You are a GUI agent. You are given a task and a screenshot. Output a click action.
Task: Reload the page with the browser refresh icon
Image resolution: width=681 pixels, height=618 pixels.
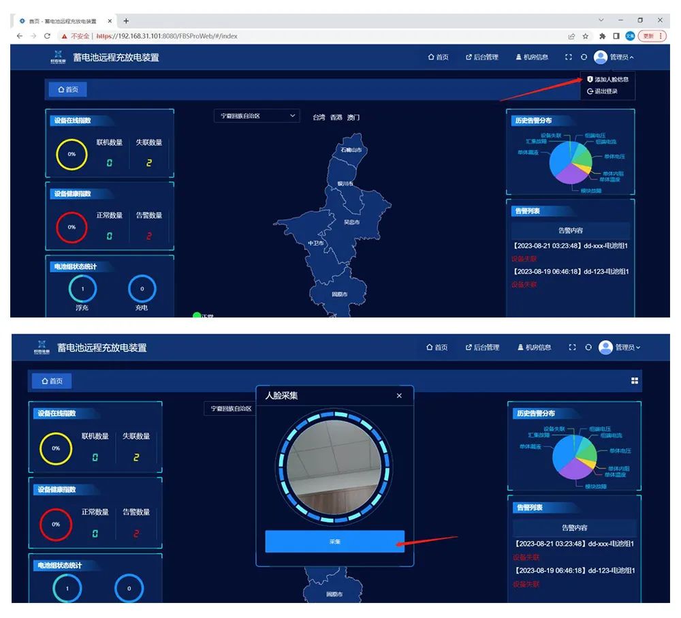[x=47, y=35]
